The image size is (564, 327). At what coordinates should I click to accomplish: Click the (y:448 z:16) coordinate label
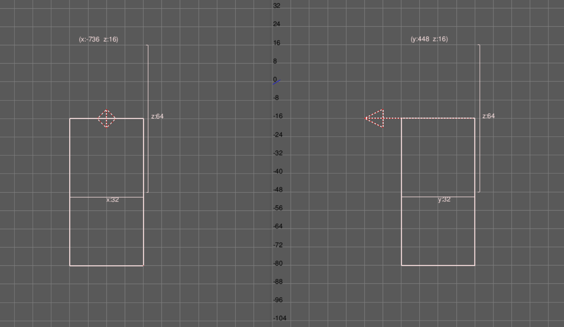(429, 39)
